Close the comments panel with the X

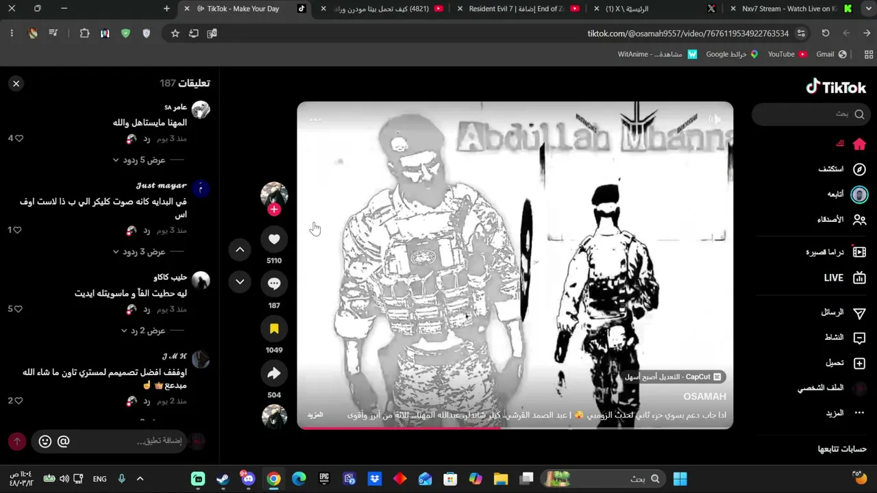point(16,84)
